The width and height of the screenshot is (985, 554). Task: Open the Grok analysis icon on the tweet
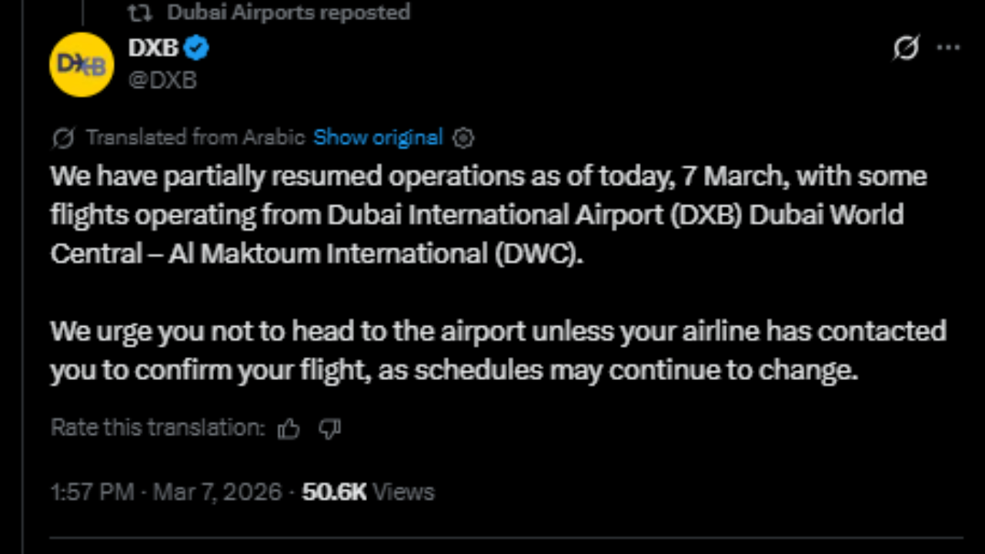point(907,48)
